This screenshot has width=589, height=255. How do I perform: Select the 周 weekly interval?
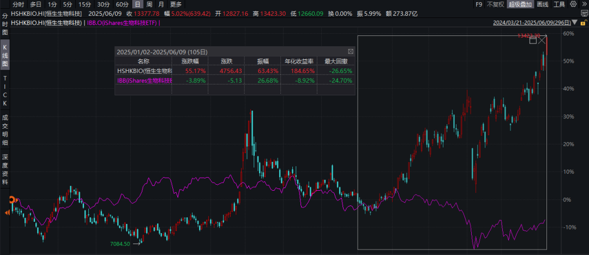click(149, 4)
